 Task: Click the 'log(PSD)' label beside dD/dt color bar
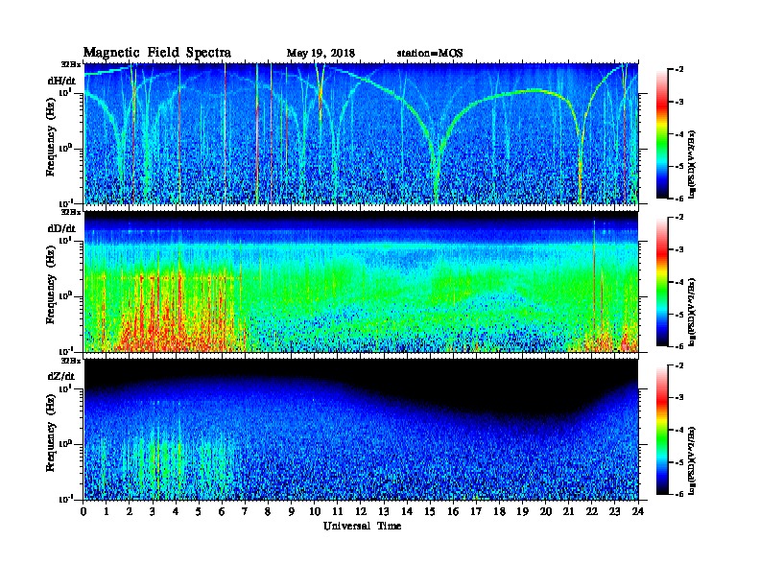[692, 312]
